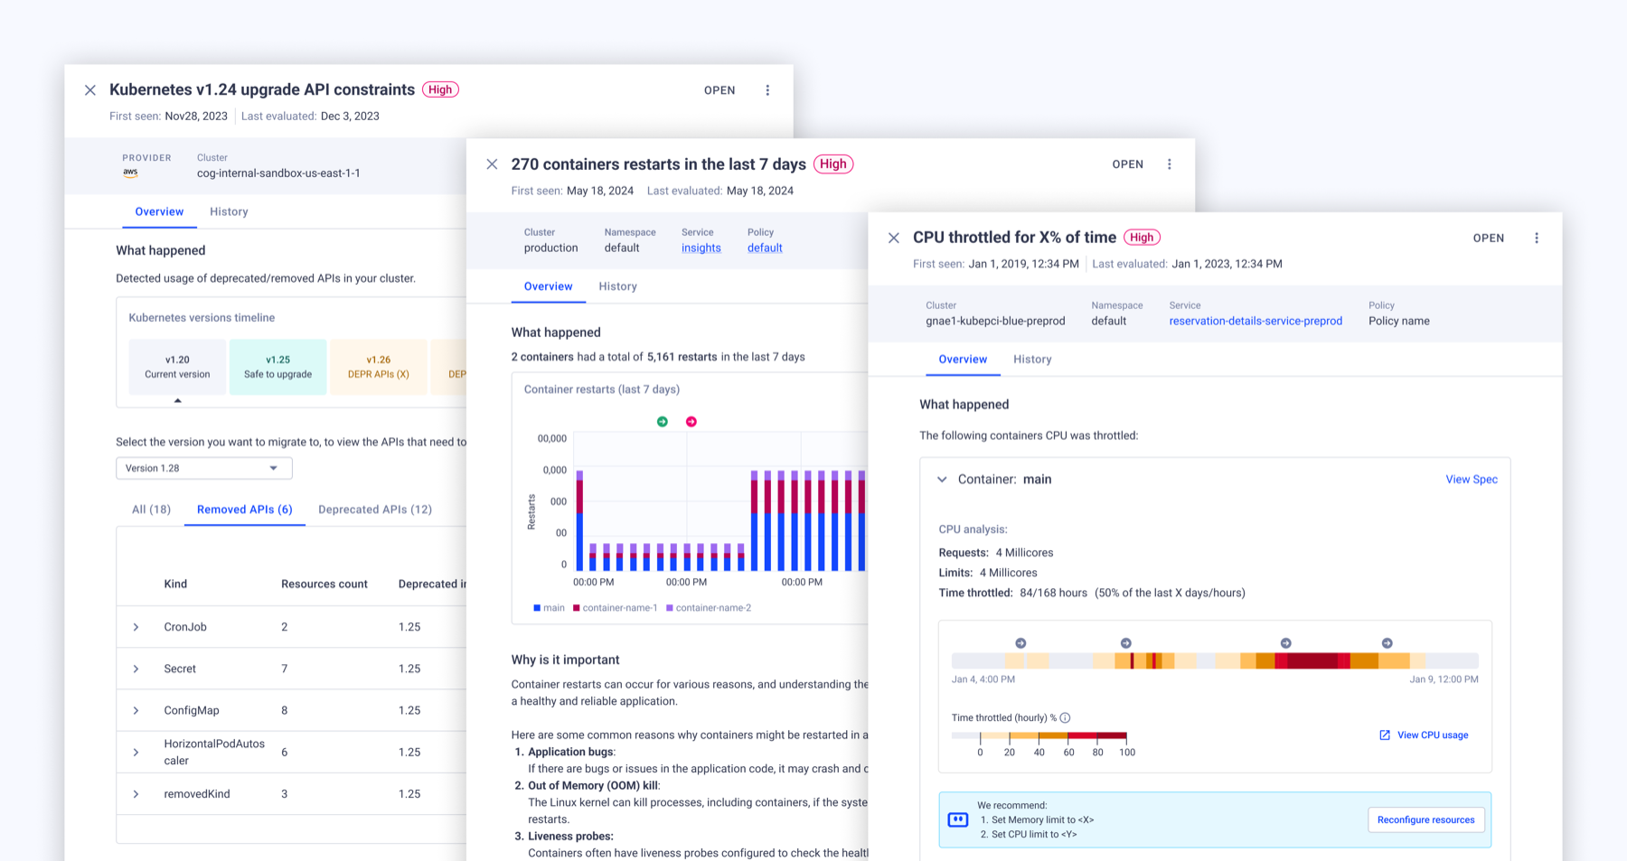This screenshot has width=1627, height=861.
Task: Click the recommendation bot icon
Action: [958, 819]
